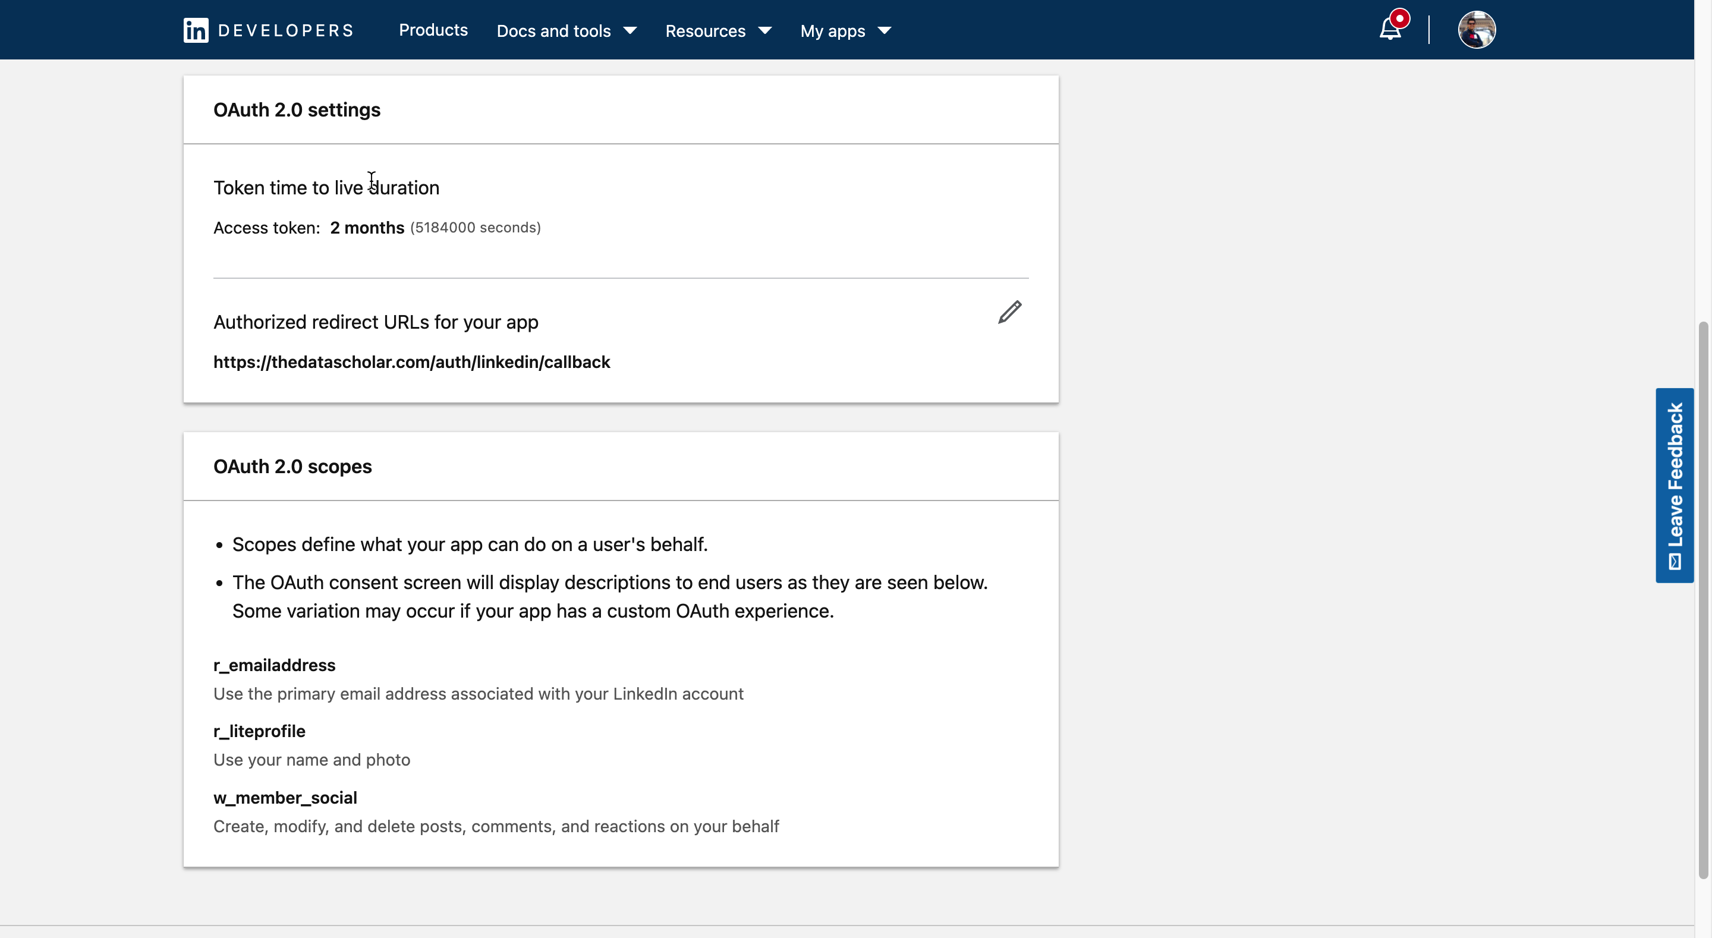The width and height of the screenshot is (1712, 938).
Task: Open the profile avatar menu
Action: (x=1476, y=30)
